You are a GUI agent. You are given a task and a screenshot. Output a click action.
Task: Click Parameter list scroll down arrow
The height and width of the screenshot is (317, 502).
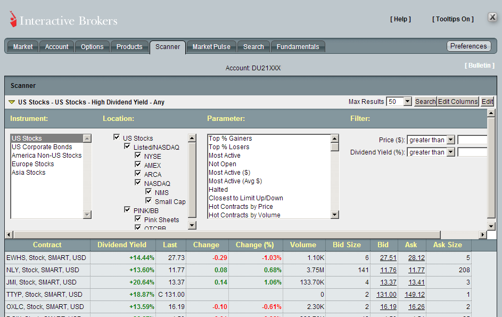tap(334, 214)
